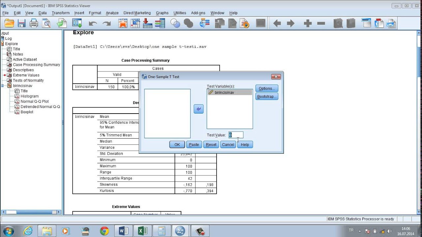Click the Promote left-arrow toolbar icon
The width and height of the screenshot is (422, 237).
coord(277,23)
